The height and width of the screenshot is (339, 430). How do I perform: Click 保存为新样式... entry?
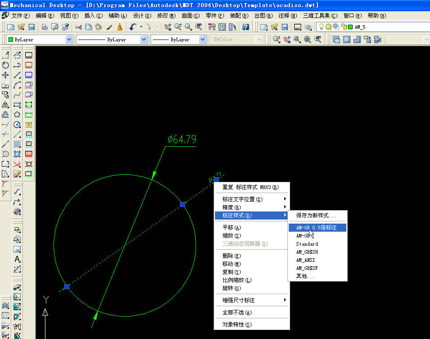[x=318, y=215]
